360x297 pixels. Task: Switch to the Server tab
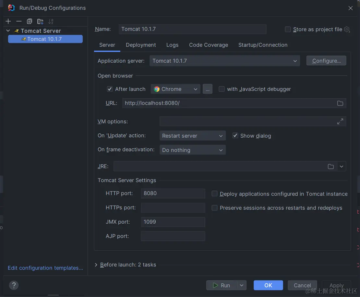point(107,45)
